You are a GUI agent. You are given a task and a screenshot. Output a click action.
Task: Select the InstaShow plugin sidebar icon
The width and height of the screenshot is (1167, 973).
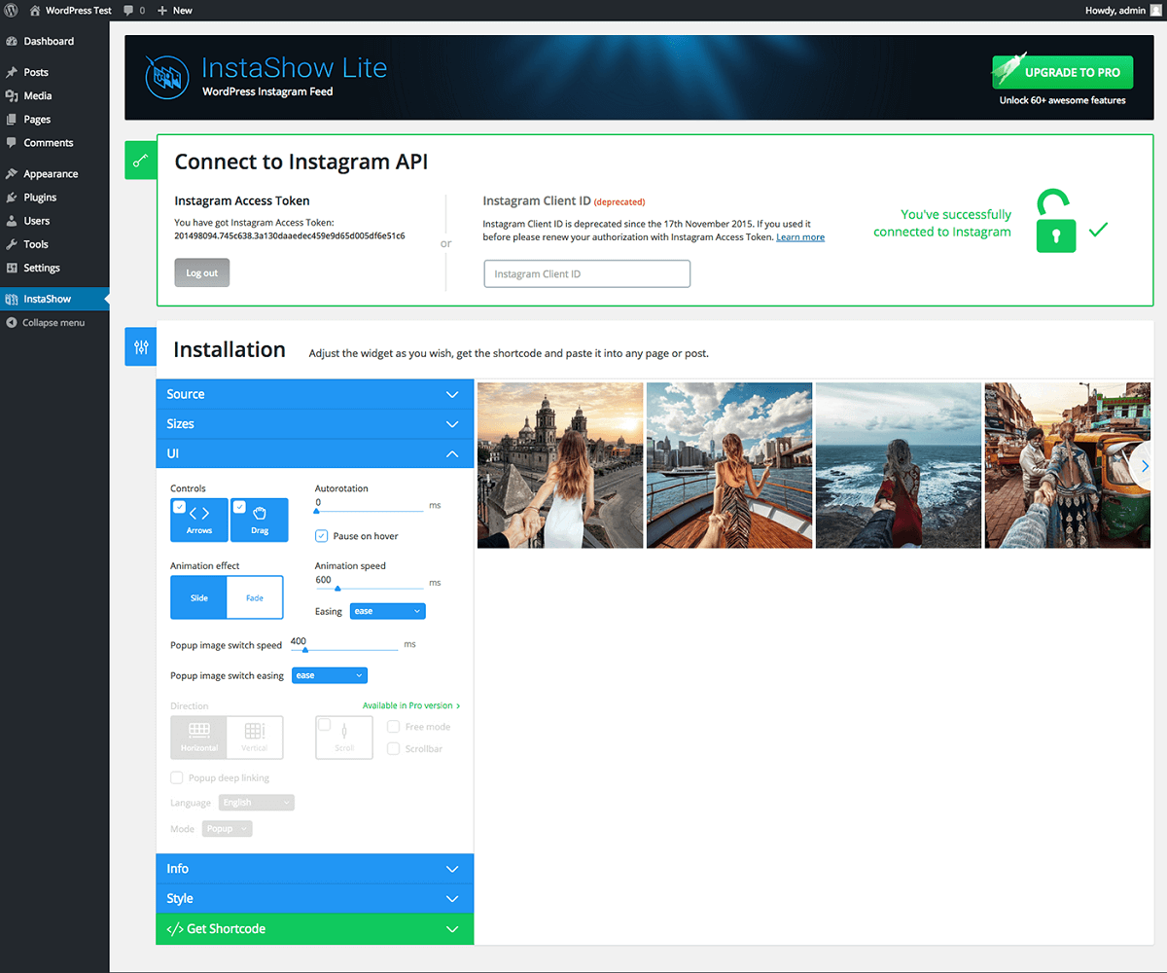tap(12, 299)
